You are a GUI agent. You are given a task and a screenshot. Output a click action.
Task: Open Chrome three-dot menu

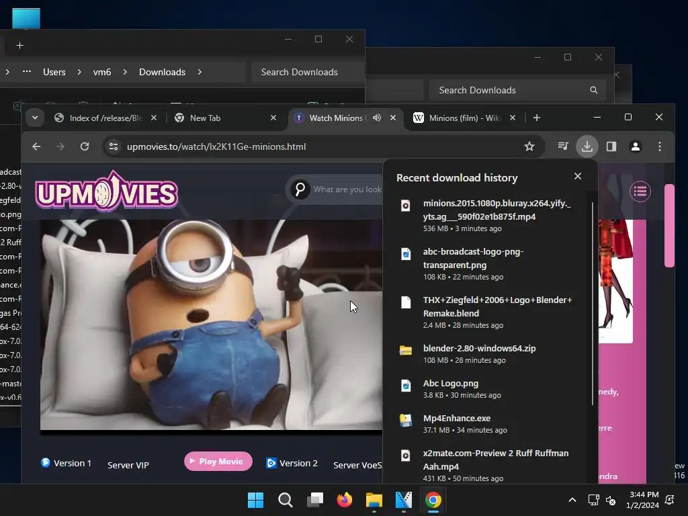[x=660, y=146]
